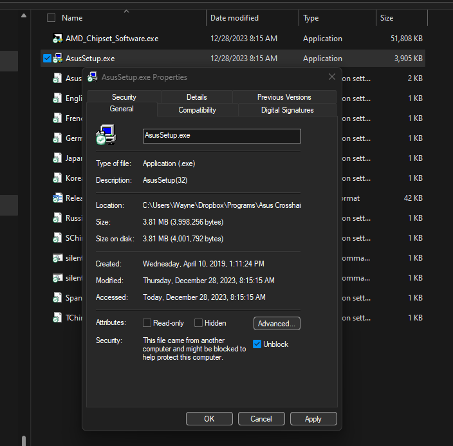Viewport: 453px width, 446px height.
Task: Uncheck the Unblock security checkbox
Action: 257,344
